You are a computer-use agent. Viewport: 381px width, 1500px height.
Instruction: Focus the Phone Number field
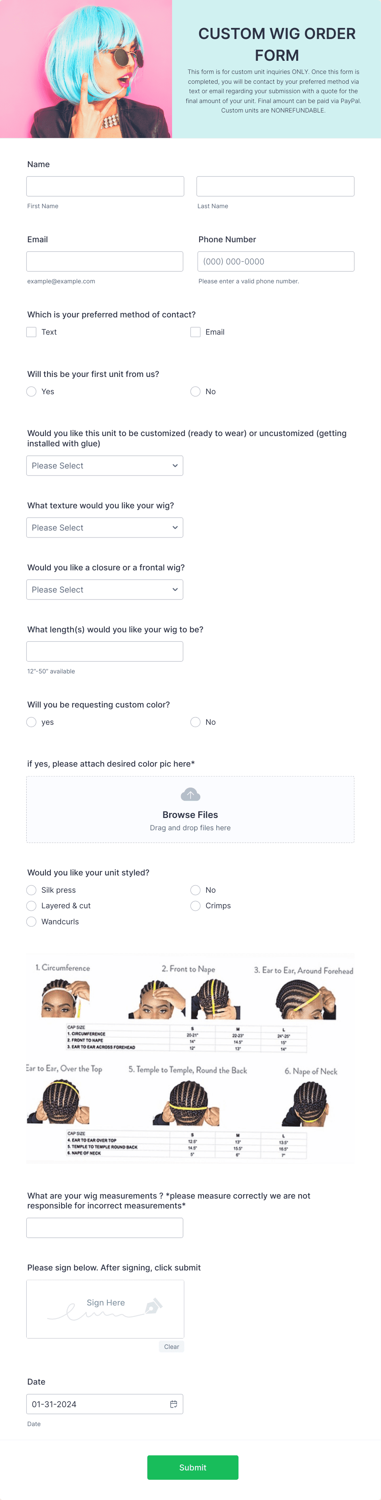tap(275, 261)
